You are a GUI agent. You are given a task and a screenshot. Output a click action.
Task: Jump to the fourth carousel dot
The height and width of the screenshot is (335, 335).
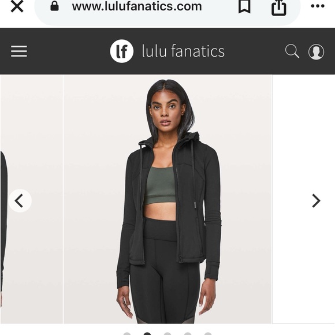pyautogui.click(x=188, y=333)
